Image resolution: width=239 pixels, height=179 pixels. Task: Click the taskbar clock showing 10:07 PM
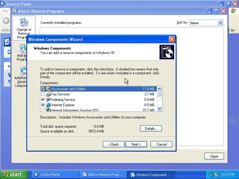pos(228,175)
